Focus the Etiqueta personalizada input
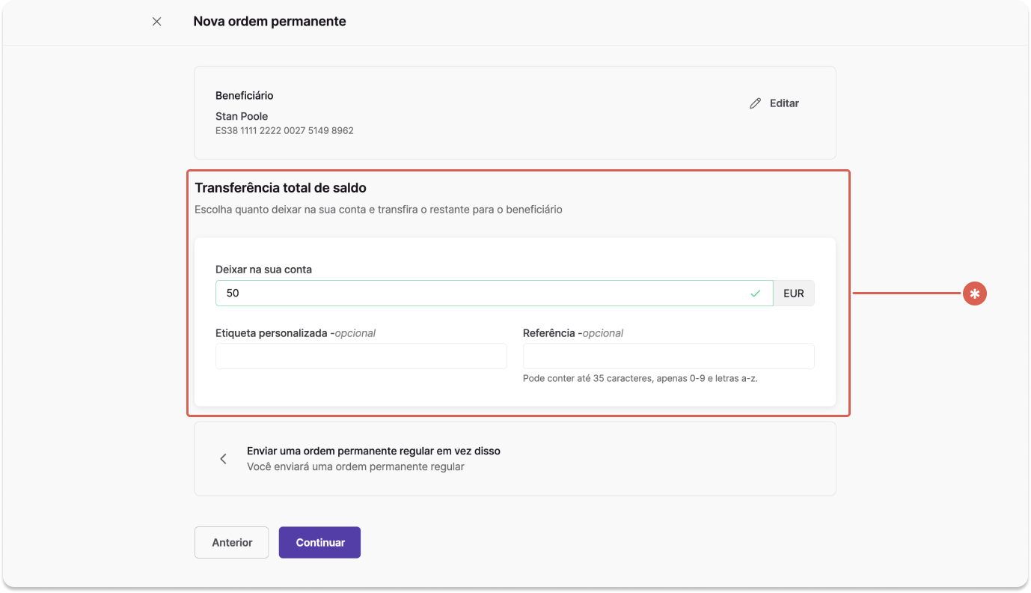Image resolution: width=1031 pixels, height=593 pixels. [361, 356]
